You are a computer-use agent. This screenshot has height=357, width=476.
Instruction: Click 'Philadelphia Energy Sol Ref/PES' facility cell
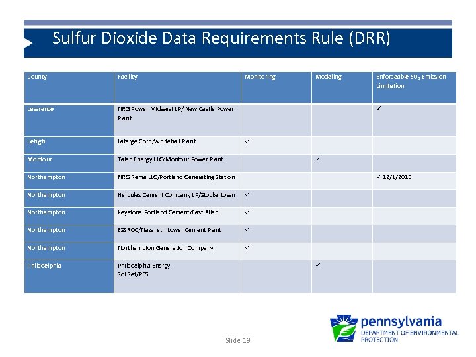[177, 276]
